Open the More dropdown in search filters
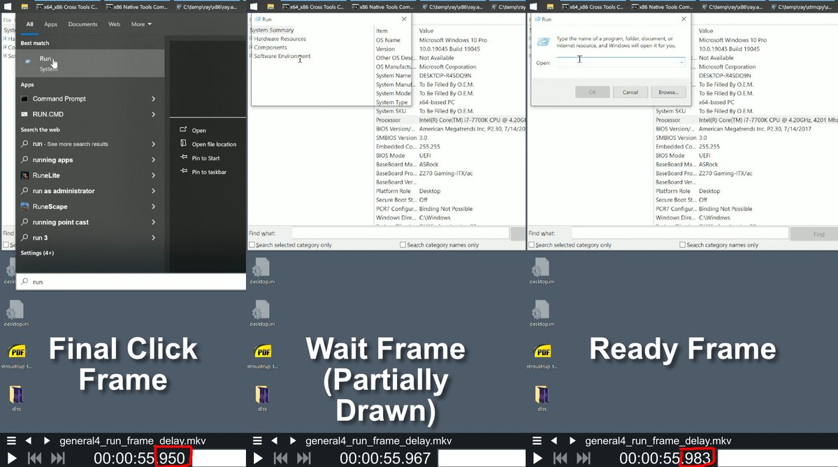 (x=141, y=24)
